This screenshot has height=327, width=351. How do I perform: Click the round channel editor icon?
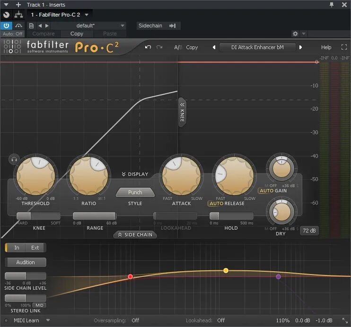coord(6,15)
